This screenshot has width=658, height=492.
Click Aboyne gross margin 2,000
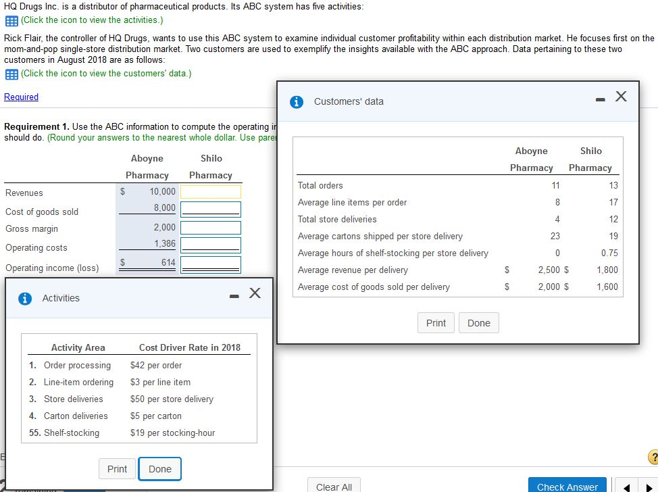coord(165,228)
